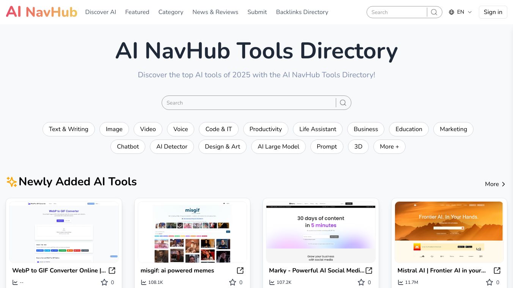Open the EN language dropdown

click(x=460, y=12)
